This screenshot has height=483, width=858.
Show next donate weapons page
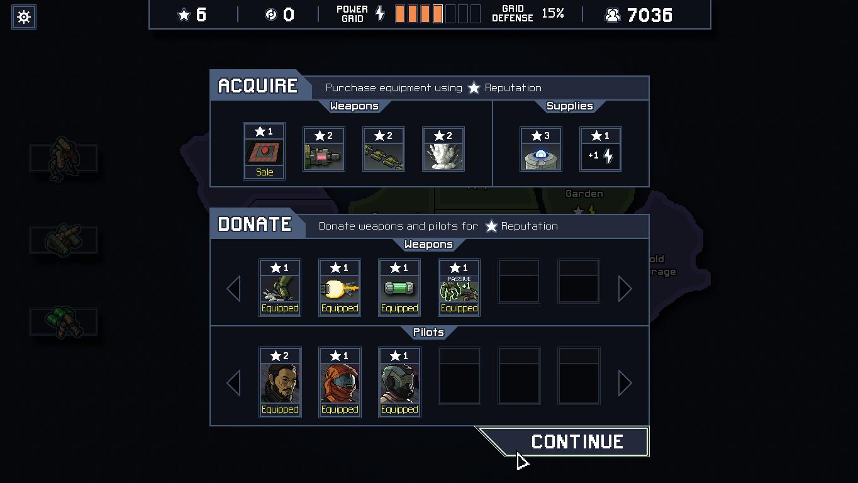(625, 289)
